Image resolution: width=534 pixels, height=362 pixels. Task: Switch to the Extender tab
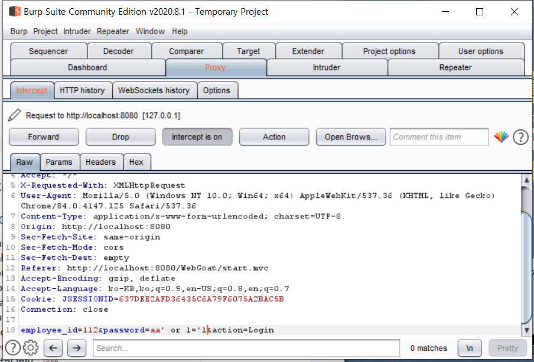308,51
